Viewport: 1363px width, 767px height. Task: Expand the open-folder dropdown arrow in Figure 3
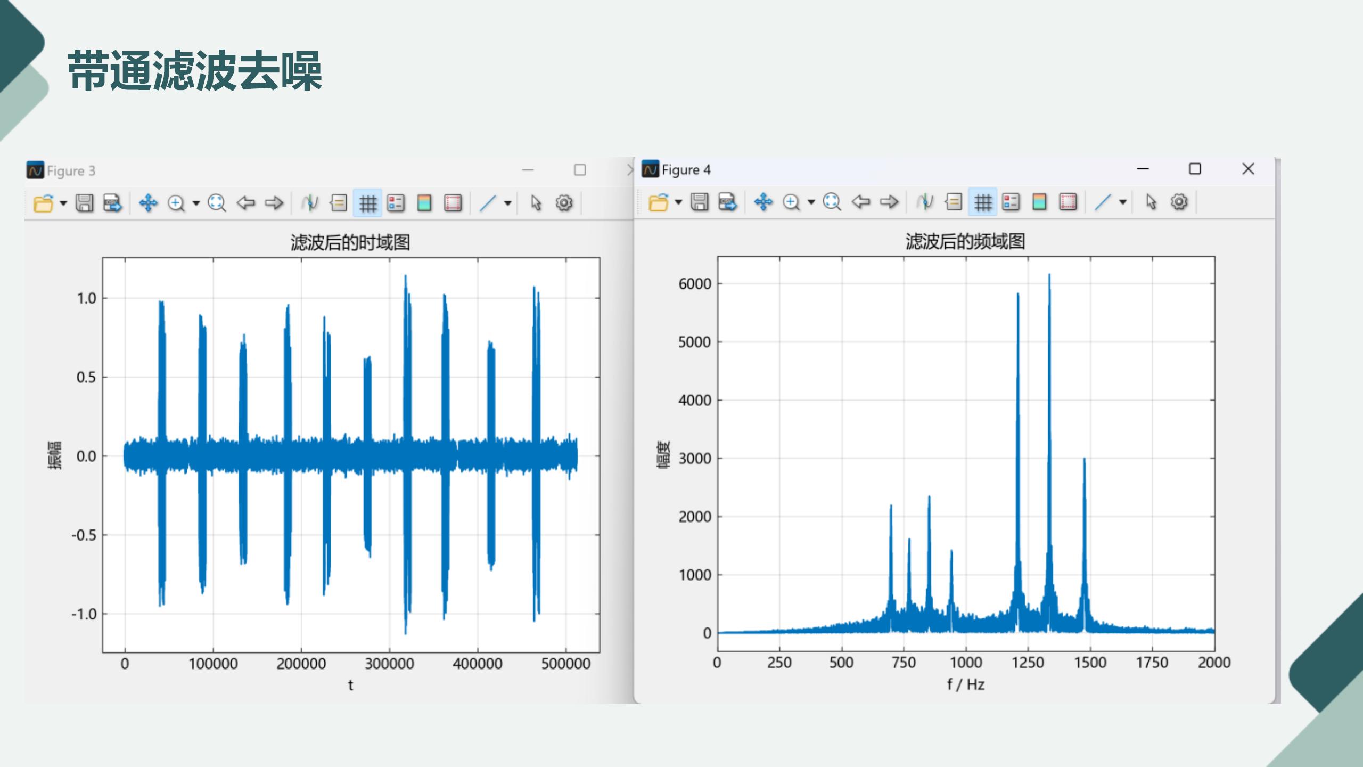[x=63, y=203]
